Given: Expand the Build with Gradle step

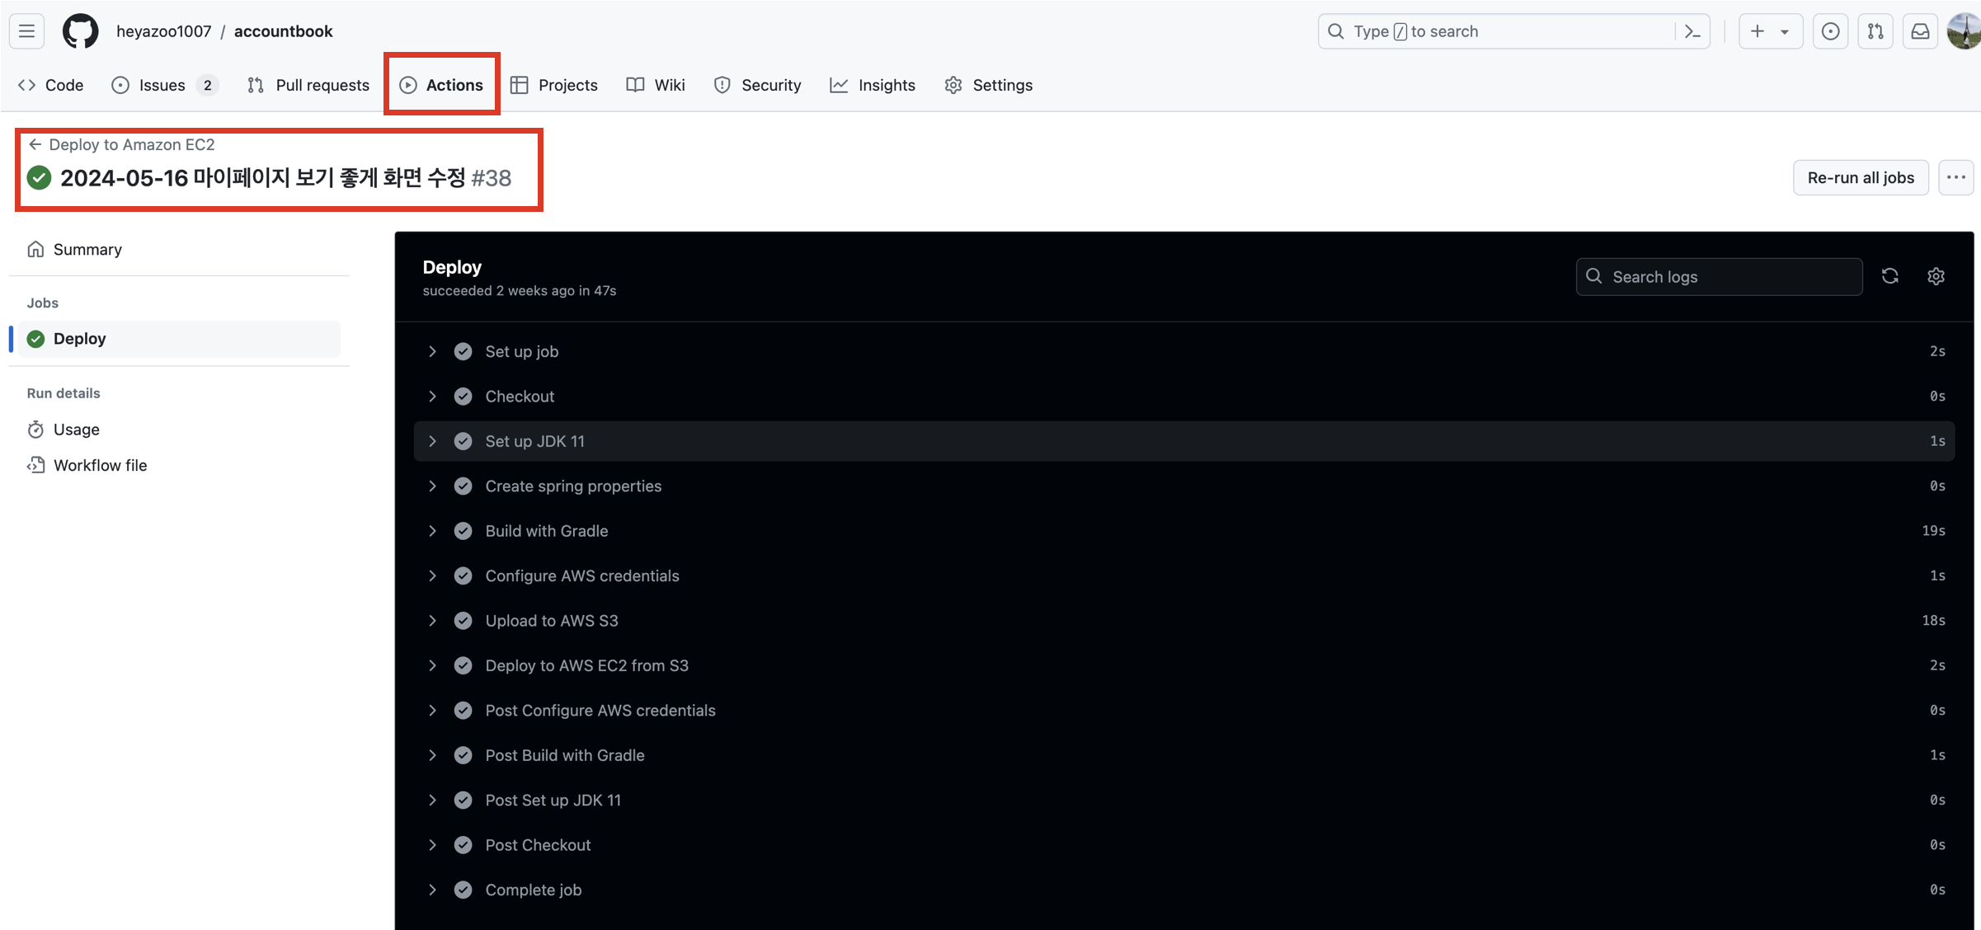Looking at the screenshot, I should click(x=432, y=531).
